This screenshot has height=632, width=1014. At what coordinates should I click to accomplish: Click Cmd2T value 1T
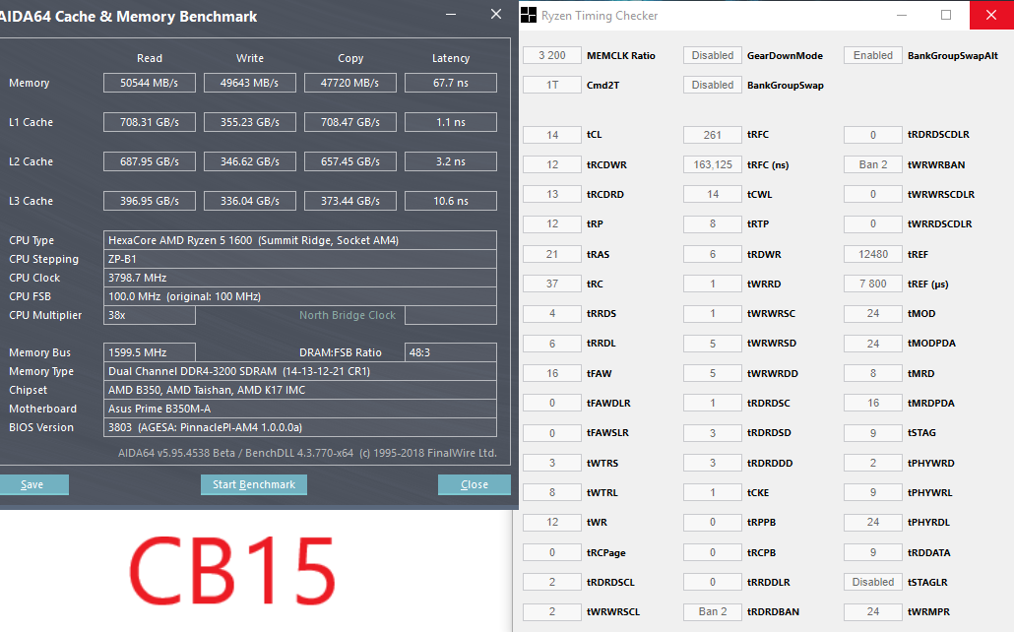[551, 85]
